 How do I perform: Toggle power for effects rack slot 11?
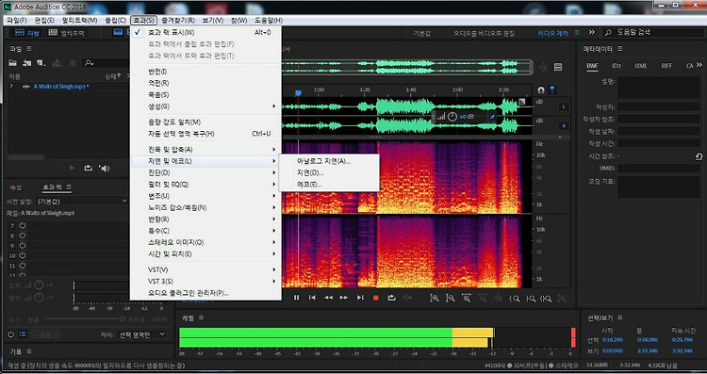(22, 266)
